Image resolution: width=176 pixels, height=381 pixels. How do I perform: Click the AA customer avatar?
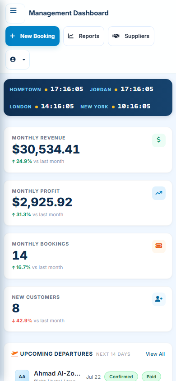coord(22,376)
